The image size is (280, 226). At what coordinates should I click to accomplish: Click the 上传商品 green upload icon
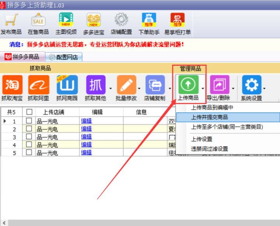(188, 85)
